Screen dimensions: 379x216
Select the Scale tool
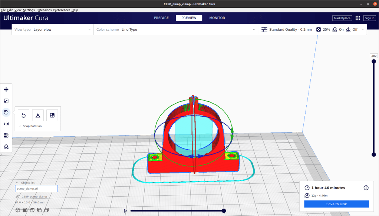pyautogui.click(x=6, y=101)
